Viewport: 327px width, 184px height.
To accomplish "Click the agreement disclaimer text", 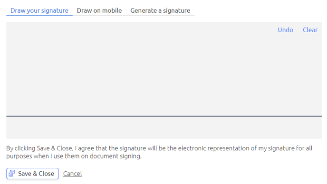I will pos(159,152).
